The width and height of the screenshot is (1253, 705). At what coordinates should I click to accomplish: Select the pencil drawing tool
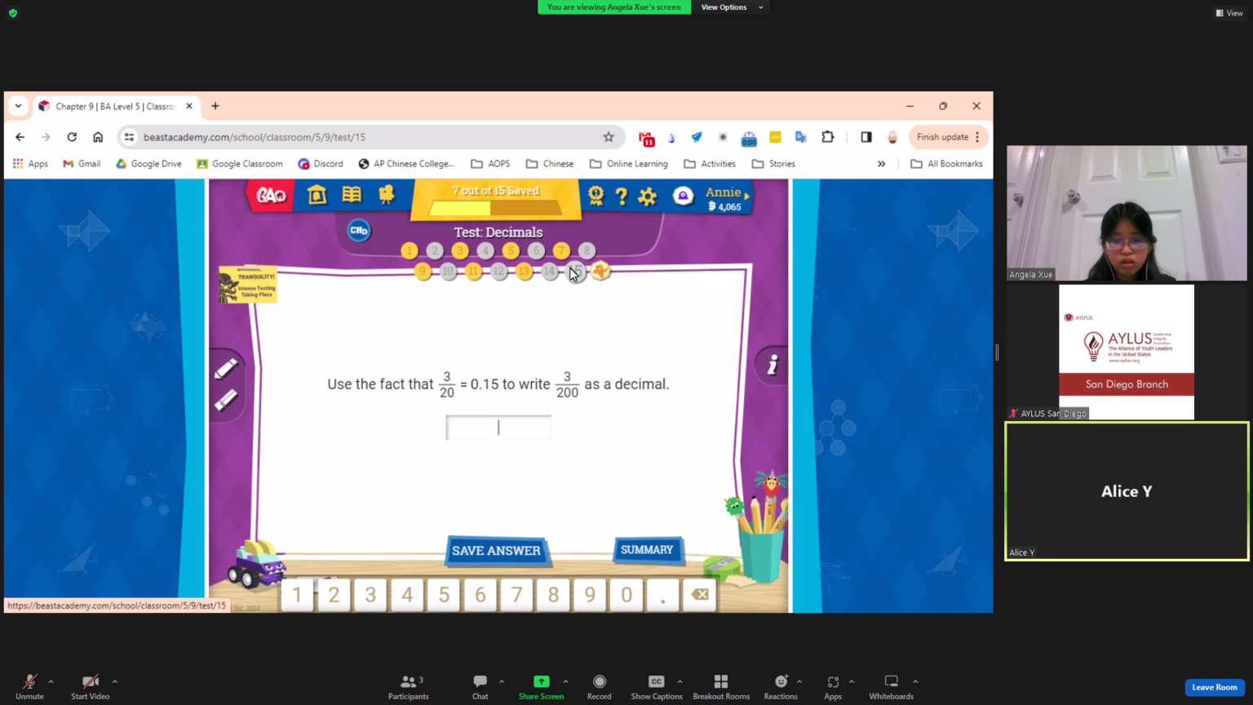click(226, 369)
